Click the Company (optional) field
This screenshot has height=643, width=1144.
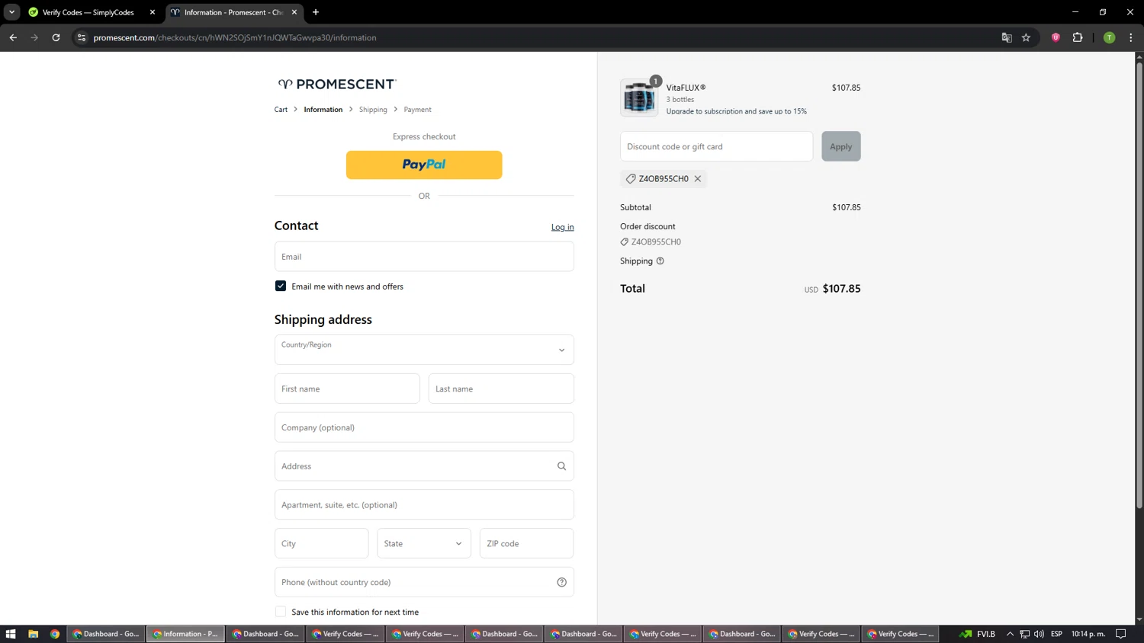click(424, 427)
